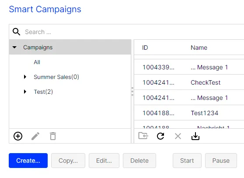244x178 pixels.
Task: Collapse the Campaigns tree node
Action: click(x=14, y=47)
